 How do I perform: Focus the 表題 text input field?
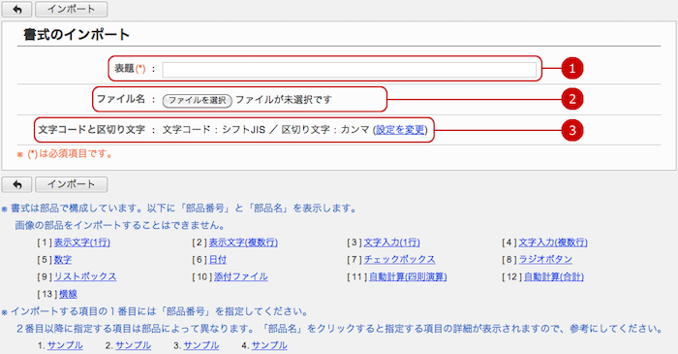pyautogui.click(x=350, y=70)
